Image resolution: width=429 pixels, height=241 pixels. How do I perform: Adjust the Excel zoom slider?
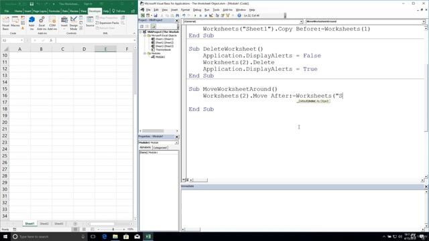[x=113, y=229]
